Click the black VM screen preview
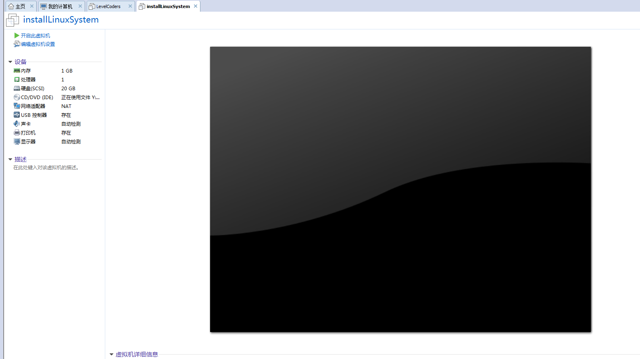 pyautogui.click(x=400, y=189)
